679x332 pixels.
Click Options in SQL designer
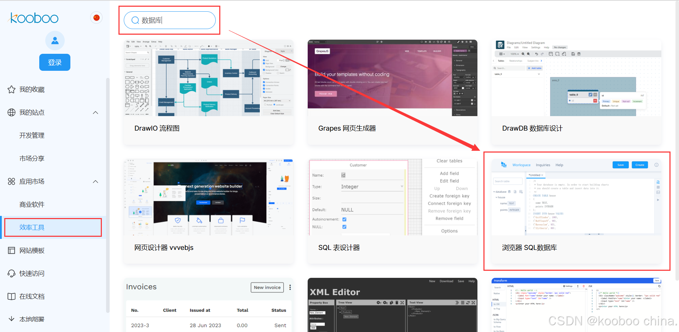click(449, 231)
